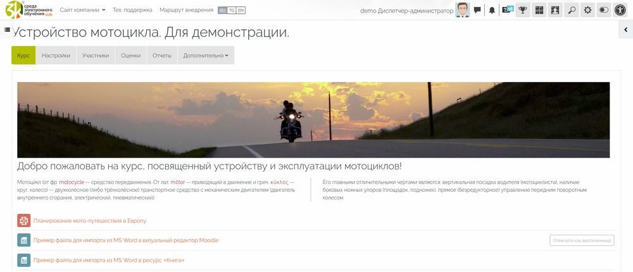Screen dimensions: 633x272
Task: Switch language to RU
Action: (222, 10)
